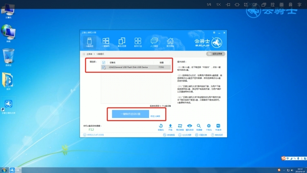Open QQ交流群 in the footer
The height and width of the screenshot is (173, 307).
click(x=185, y=135)
